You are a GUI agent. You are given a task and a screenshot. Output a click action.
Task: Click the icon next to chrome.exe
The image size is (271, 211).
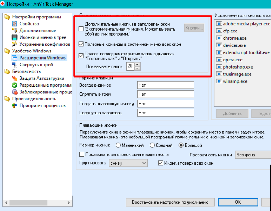[219, 38]
